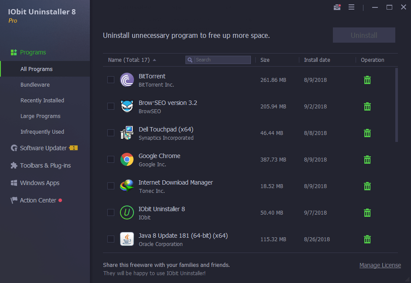Select the Google Chrome checkbox
The width and height of the screenshot is (411, 283).
click(111, 159)
